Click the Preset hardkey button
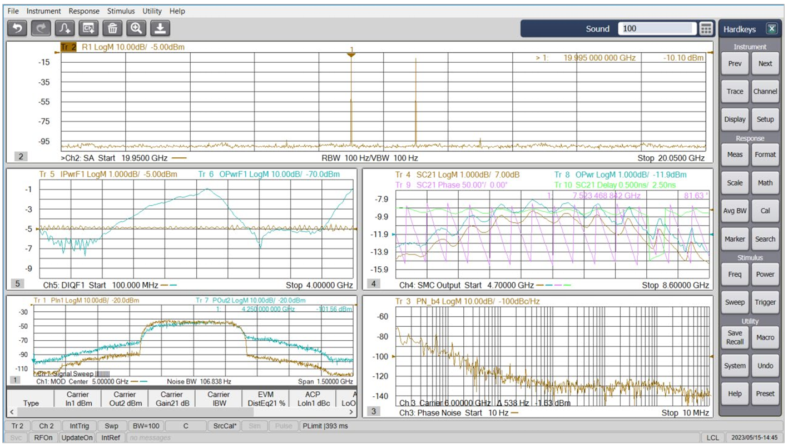The width and height of the screenshot is (788, 448). coord(765,394)
